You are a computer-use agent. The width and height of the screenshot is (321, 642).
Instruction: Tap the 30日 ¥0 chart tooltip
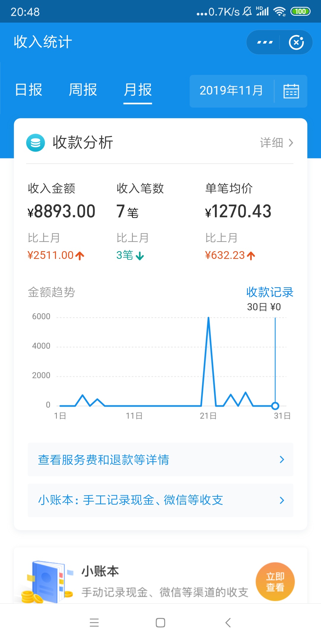pyautogui.click(x=264, y=307)
